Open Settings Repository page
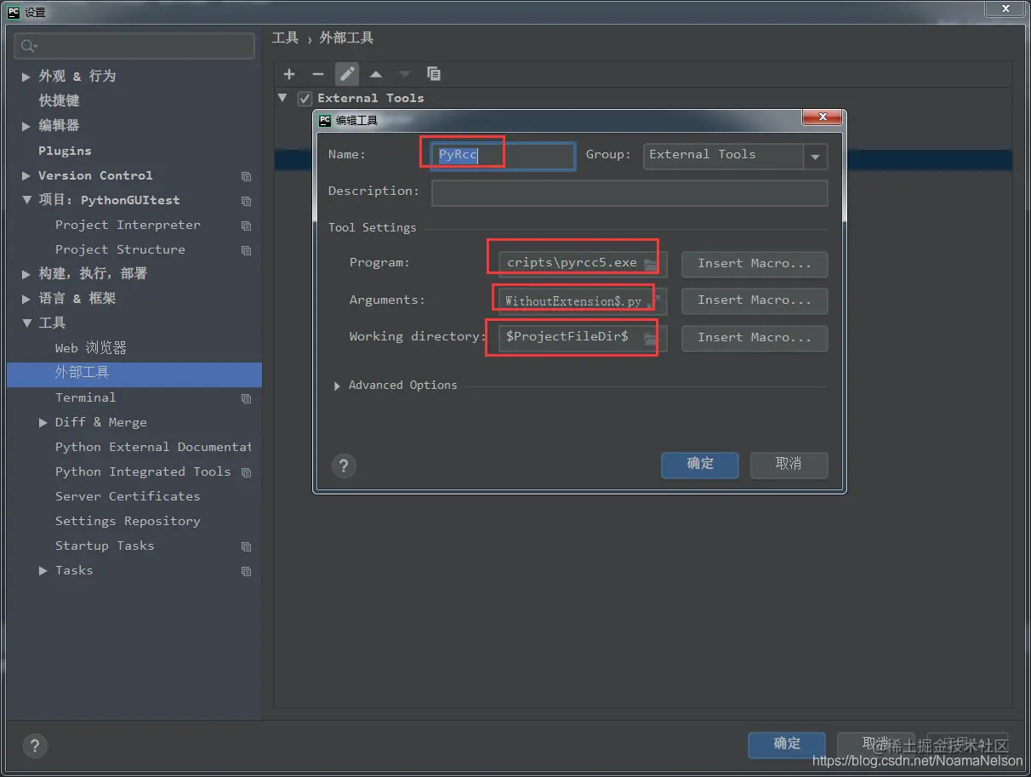 [128, 521]
